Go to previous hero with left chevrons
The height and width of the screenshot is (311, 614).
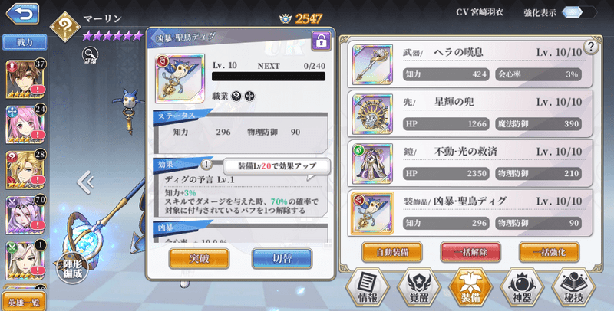coord(85,182)
